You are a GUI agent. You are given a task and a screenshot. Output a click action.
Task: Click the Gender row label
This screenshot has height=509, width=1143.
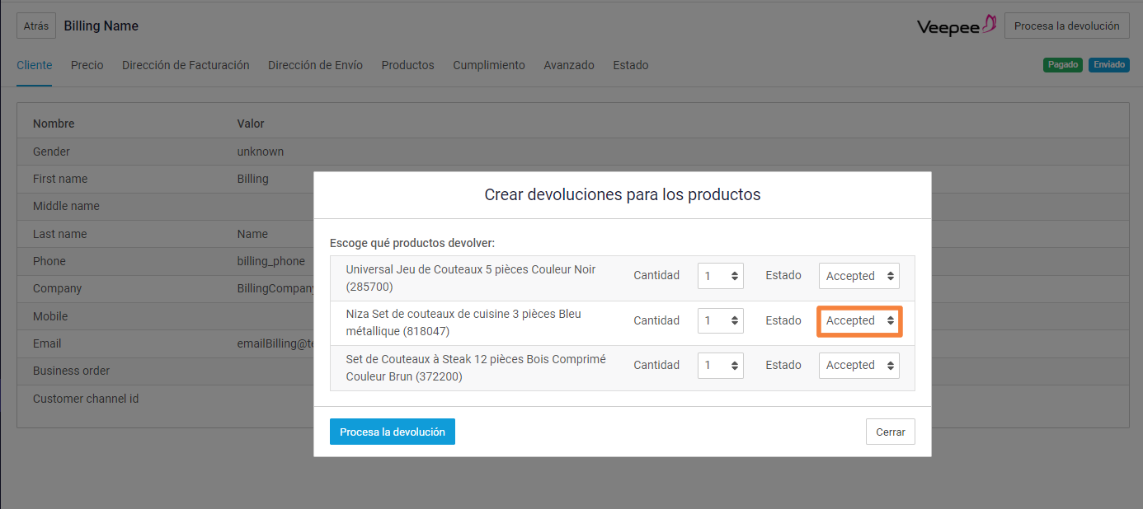(x=51, y=152)
